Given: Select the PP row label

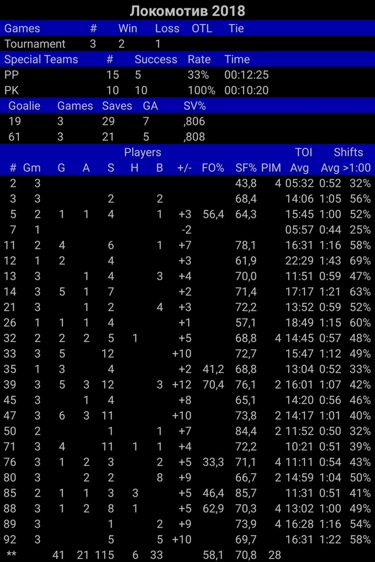Looking at the screenshot, I should tap(11, 75).
